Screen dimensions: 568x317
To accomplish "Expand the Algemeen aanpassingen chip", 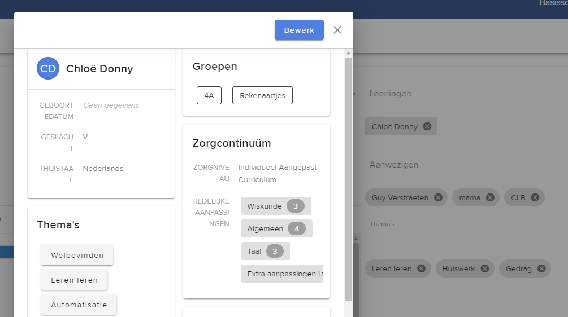I will click(x=276, y=228).
